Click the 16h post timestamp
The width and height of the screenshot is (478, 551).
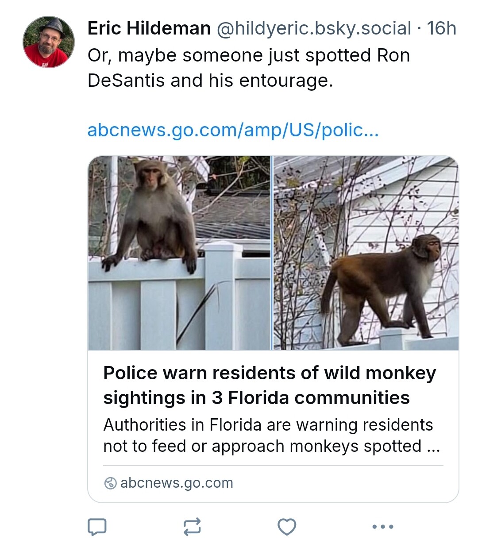pos(441,28)
